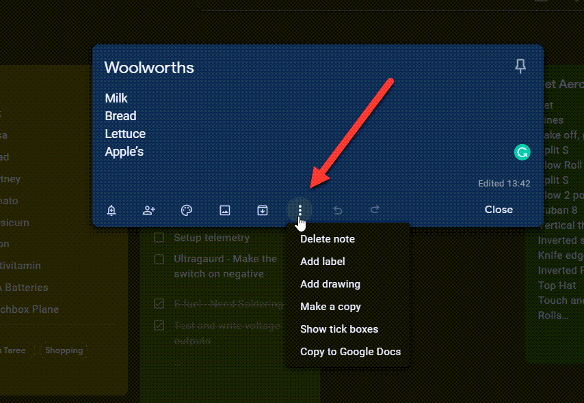Click the Edited 13:42 timestamp
Screen dimensions: 584x403
click(x=504, y=184)
